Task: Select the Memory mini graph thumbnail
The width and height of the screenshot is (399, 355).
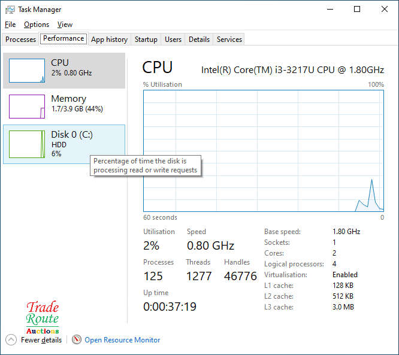Action: pyautogui.click(x=27, y=107)
